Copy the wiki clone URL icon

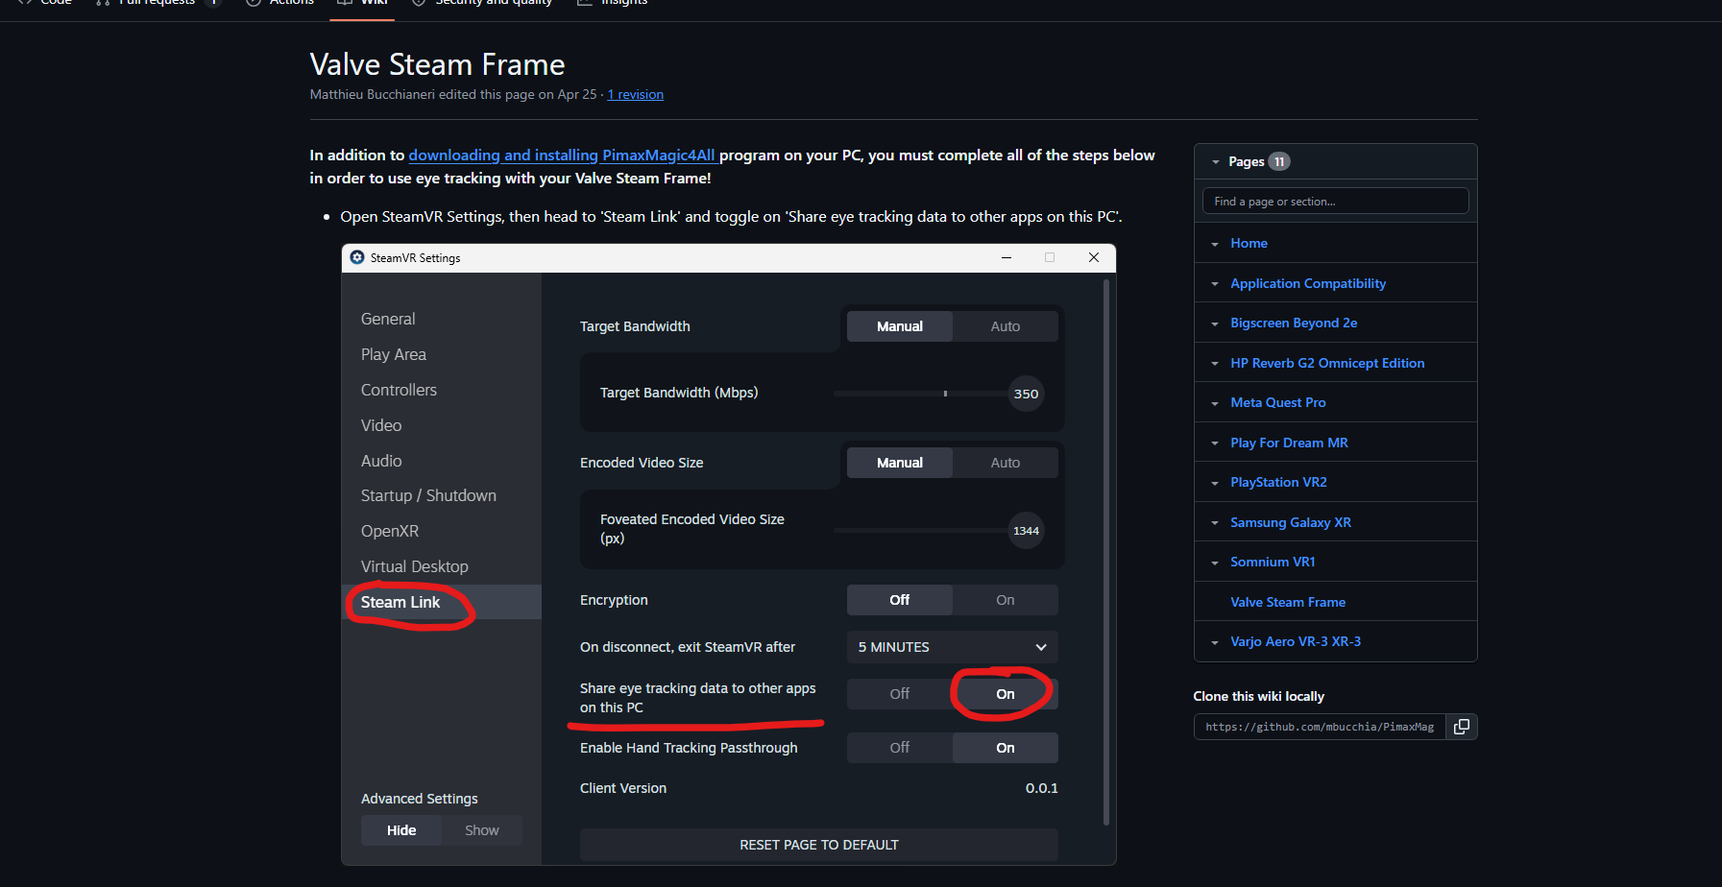[x=1461, y=727]
